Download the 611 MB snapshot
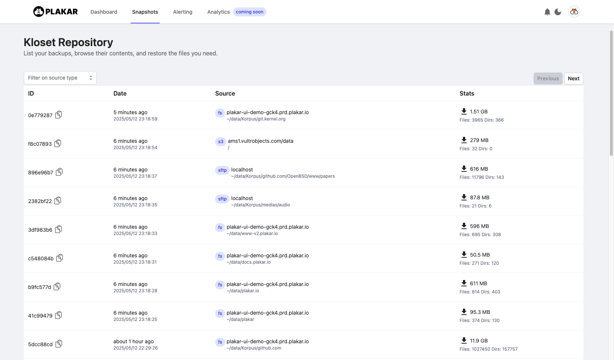 [x=464, y=283]
